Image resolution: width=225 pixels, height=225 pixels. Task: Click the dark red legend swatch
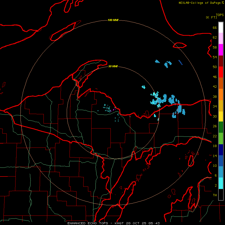(221, 61)
